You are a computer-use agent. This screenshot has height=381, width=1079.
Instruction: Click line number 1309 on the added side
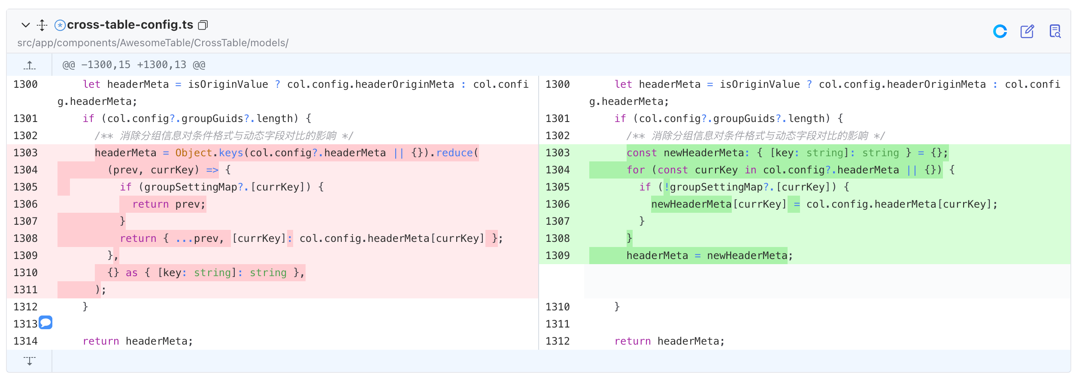[x=558, y=256]
